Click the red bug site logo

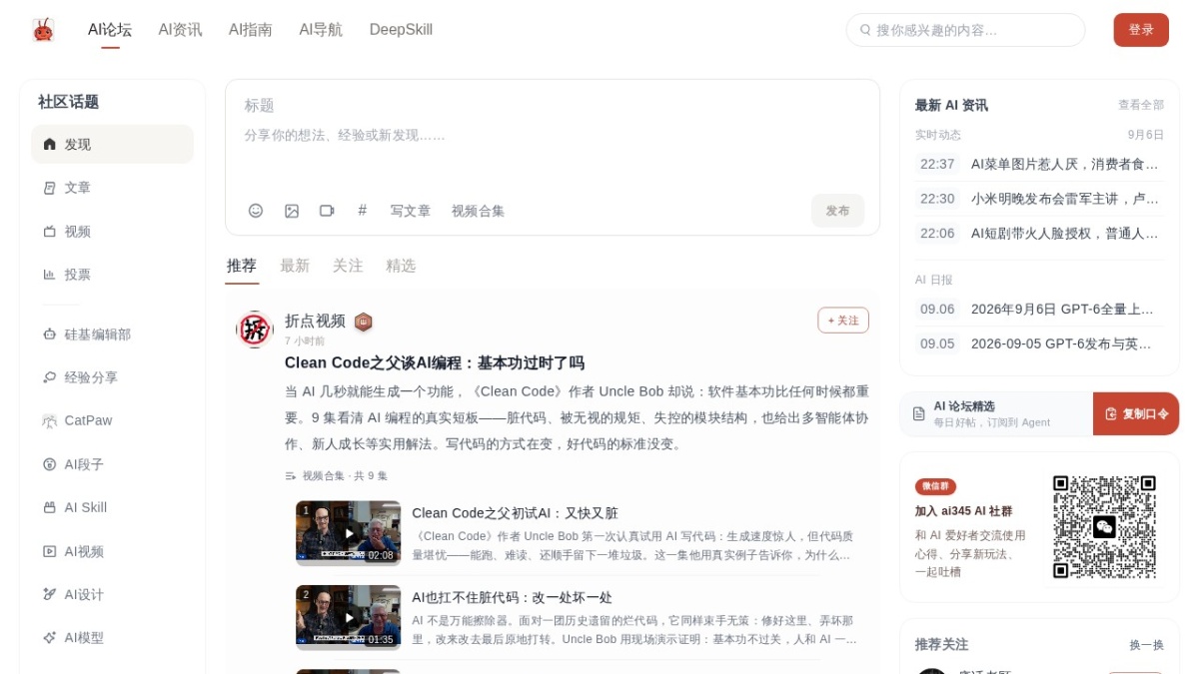(x=43, y=30)
